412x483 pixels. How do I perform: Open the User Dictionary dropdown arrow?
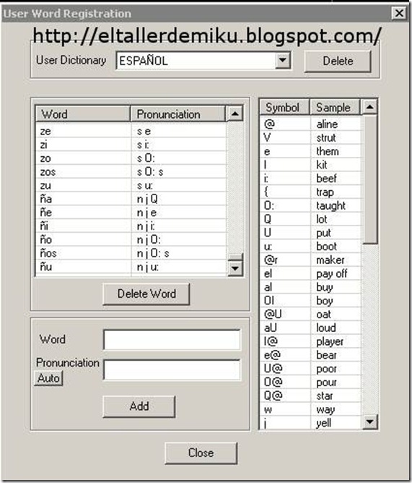point(283,61)
